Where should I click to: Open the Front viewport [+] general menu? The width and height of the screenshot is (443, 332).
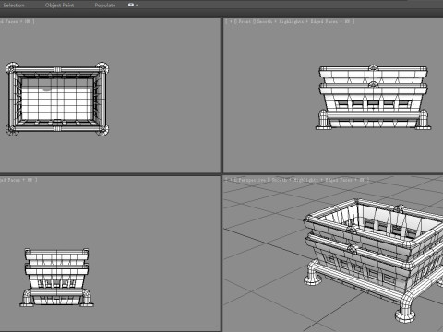click(x=231, y=21)
